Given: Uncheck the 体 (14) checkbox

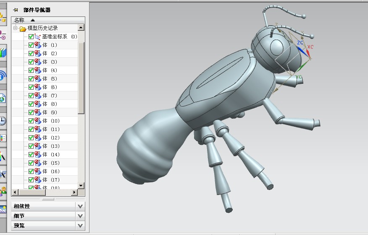Looking at the screenshot, I should (31, 155).
